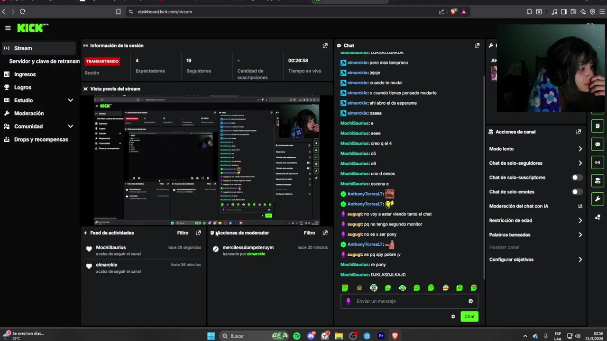This screenshot has height=341, width=607.
Task: Open Chat de solo-seguidores options
Action: coord(535,163)
